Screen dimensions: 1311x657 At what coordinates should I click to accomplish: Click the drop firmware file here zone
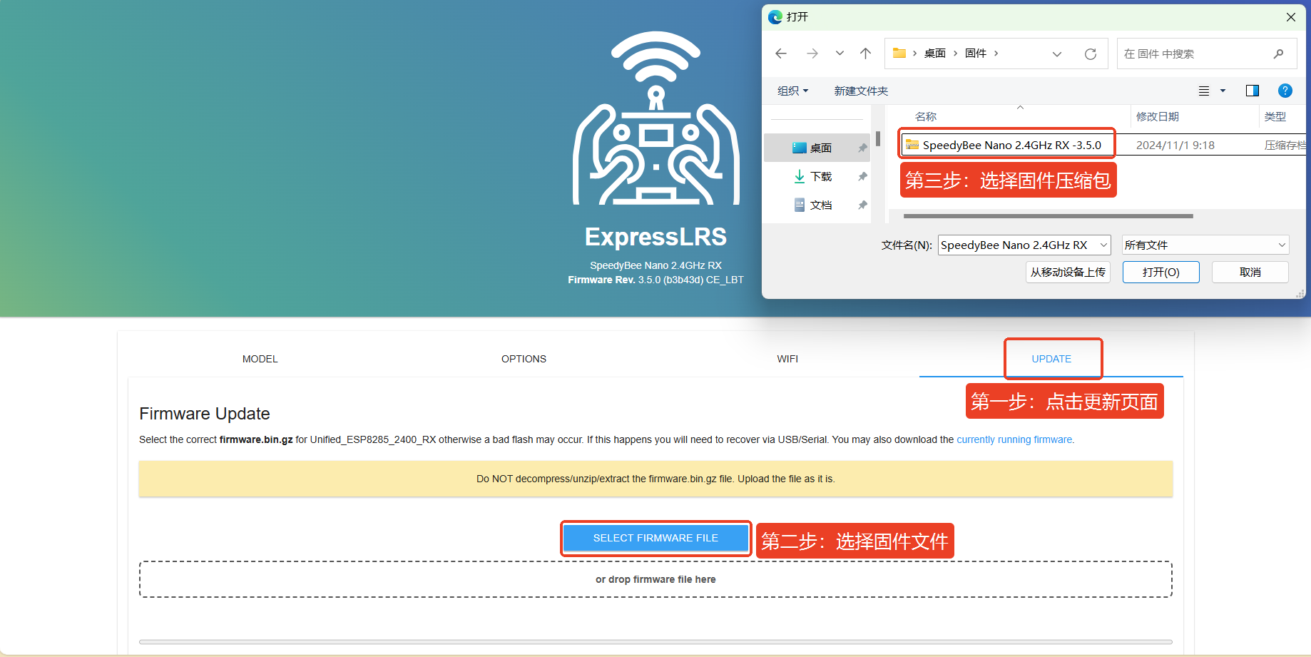click(655, 579)
